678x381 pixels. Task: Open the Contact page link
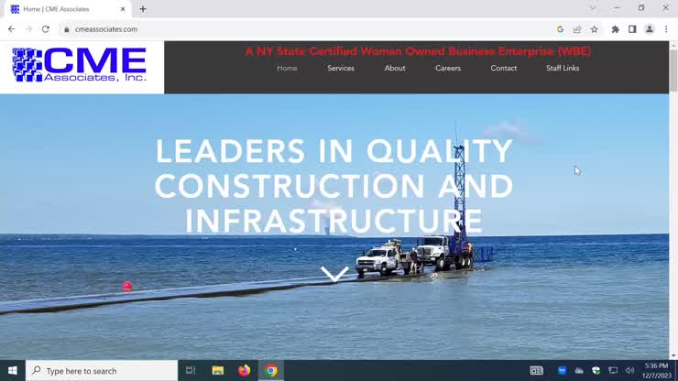click(503, 69)
